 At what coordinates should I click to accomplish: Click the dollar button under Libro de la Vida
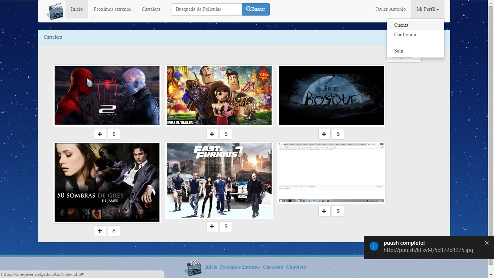(x=226, y=134)
